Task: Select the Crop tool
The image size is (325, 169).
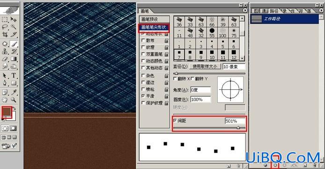Action: 5,34
